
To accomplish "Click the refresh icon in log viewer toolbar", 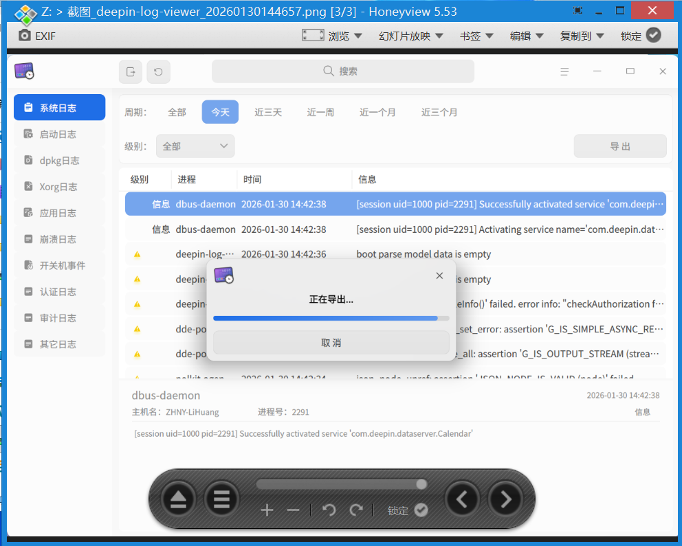I will tap(158, 71).
